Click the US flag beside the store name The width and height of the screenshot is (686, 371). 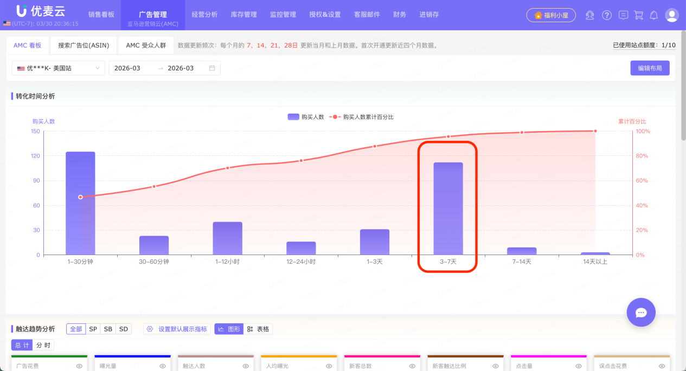click(21, 68)
